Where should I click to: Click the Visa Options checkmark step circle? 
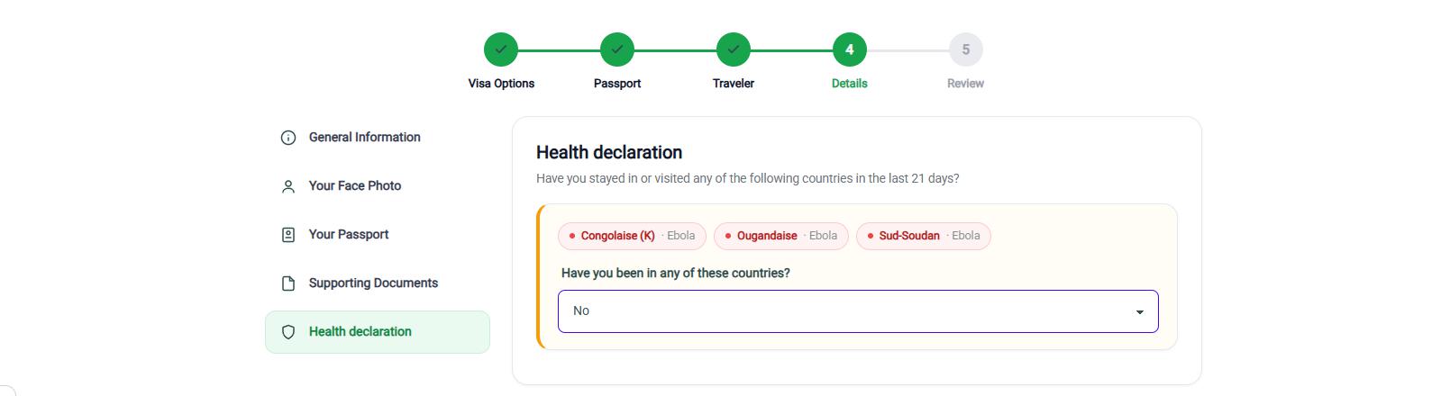501,49
